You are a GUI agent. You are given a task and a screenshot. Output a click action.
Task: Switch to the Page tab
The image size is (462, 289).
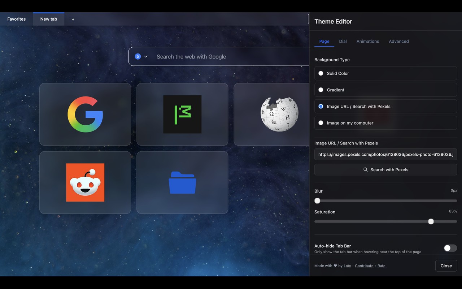(x=324, y=41)
